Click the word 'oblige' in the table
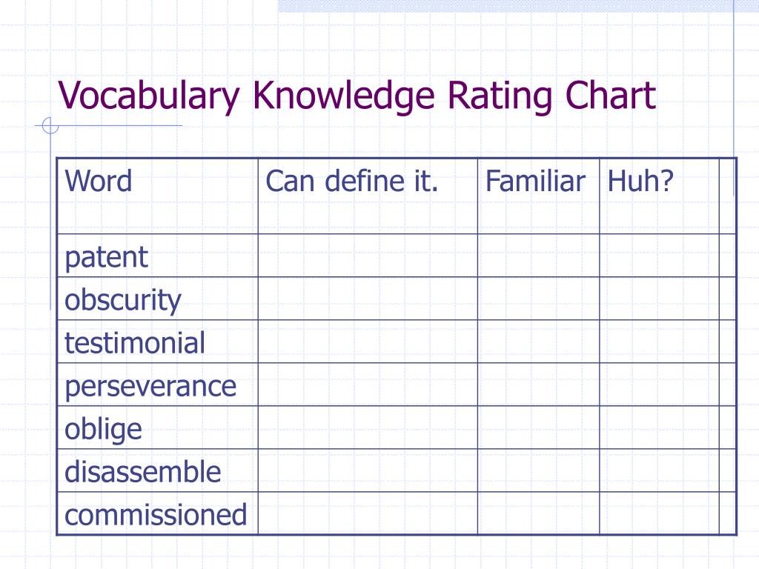This screenshot has width=759, height=569. [103, 429]
